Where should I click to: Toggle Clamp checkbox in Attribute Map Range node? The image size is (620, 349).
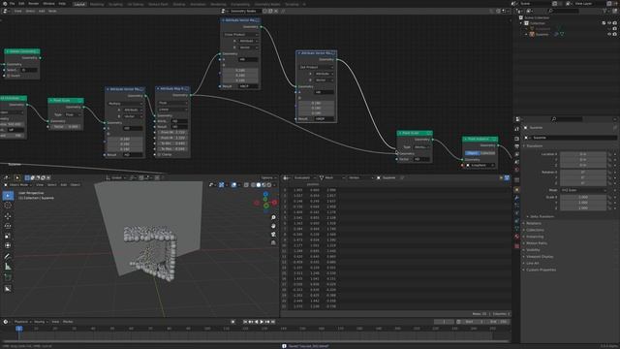159,155
